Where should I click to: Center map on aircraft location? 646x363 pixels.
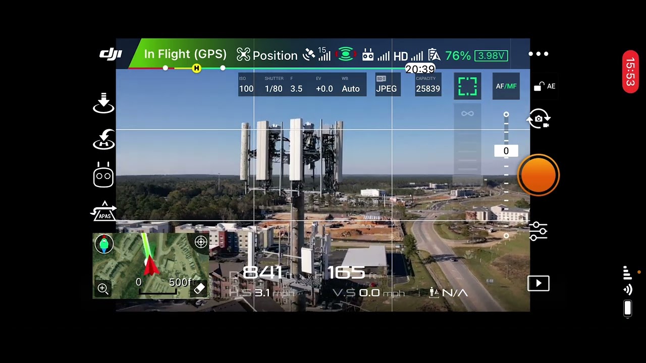pyautogui.click(x=201, y=242)
